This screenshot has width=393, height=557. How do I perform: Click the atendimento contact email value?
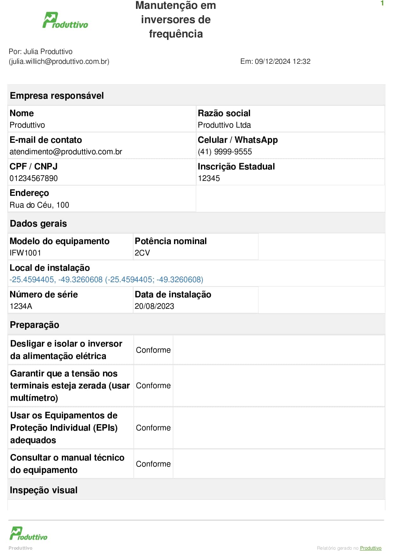pyautogui.click(x=66, y=152)
